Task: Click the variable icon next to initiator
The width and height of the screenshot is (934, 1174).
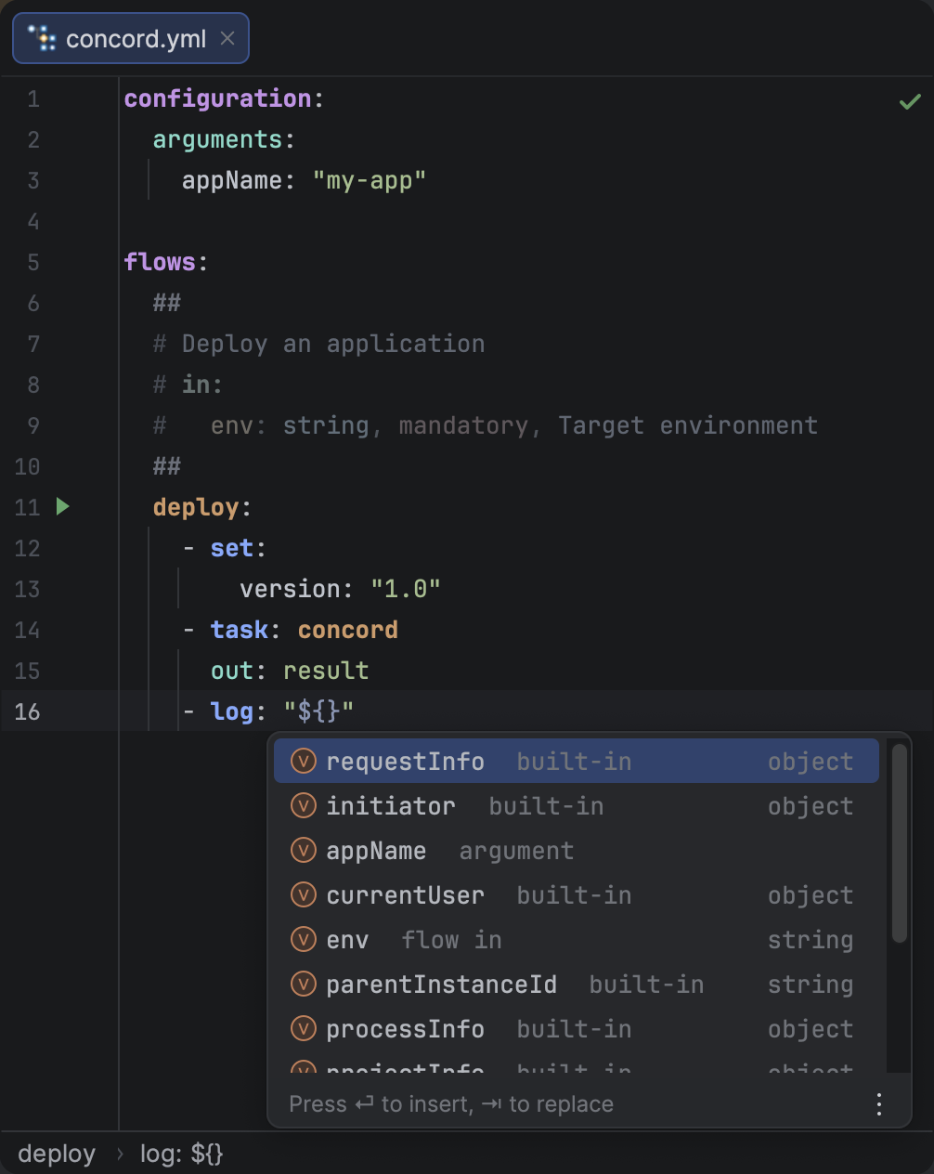Action: (304, 806)
